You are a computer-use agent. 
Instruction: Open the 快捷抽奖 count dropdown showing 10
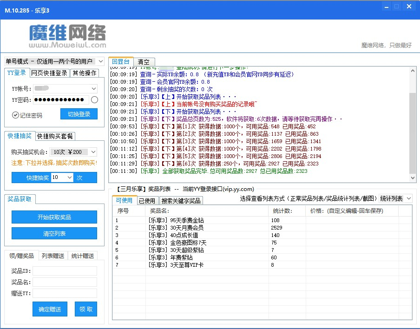[x=70, y=178]
